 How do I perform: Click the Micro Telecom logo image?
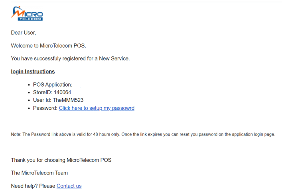27,14
